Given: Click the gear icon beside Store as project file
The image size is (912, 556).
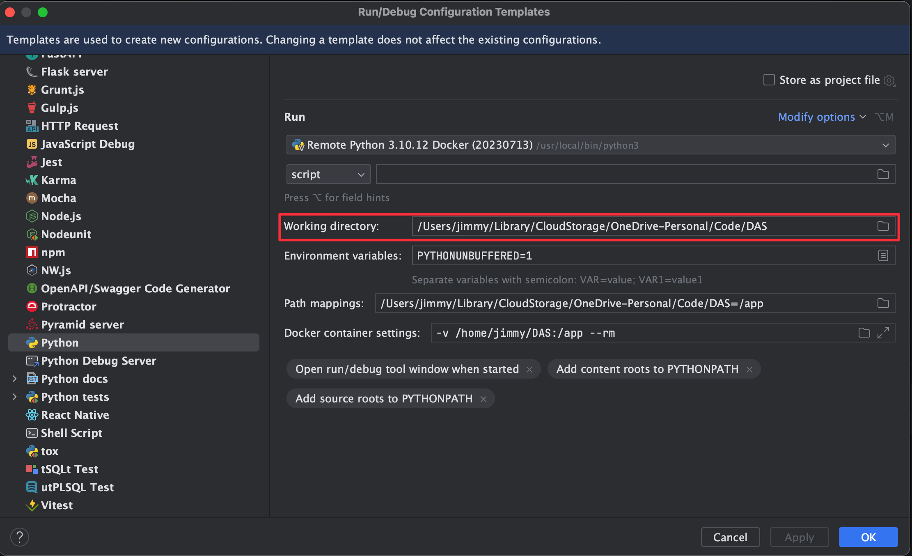Looking at the screenshot, I should pos(889,80).
